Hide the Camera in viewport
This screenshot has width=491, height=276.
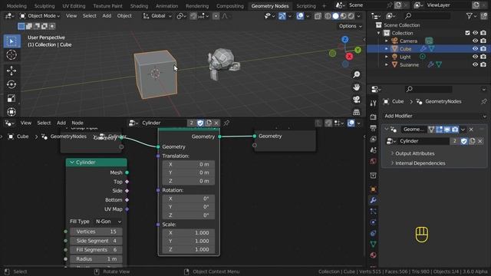[x=475, y=41]
